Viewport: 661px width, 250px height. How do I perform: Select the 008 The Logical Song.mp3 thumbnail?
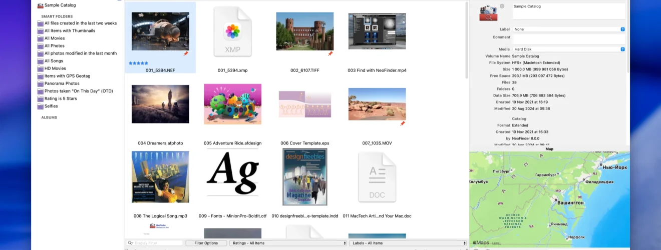tap(160, 177)
